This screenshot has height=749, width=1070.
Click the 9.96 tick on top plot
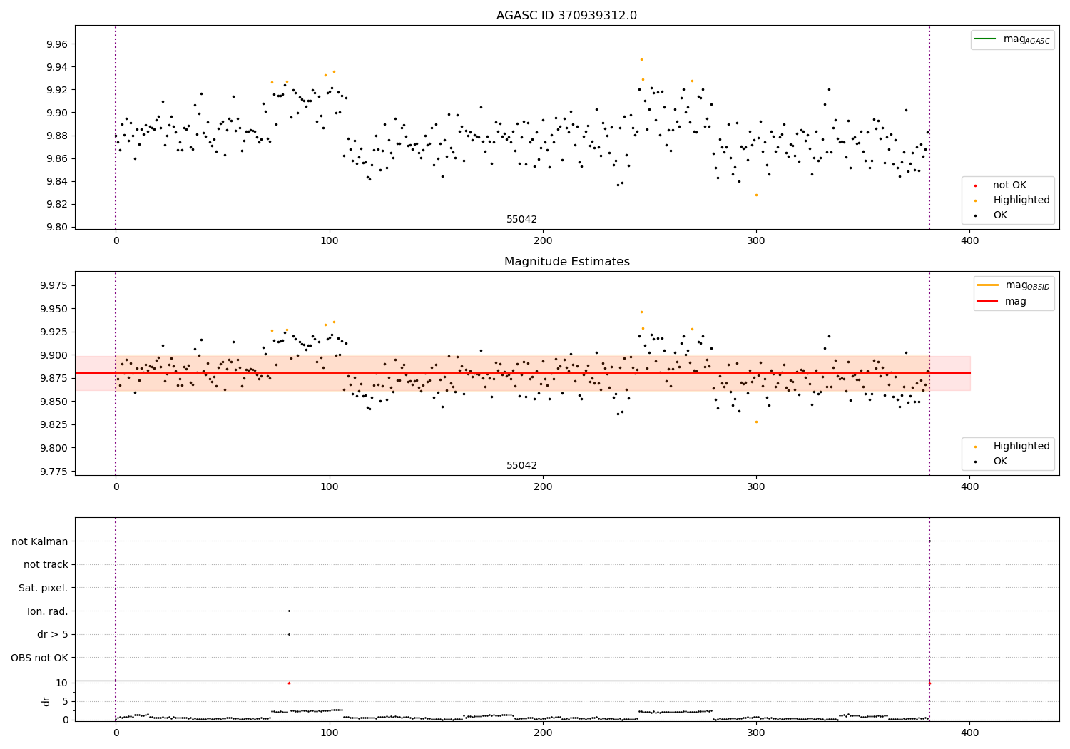click(x=57, y=44)
